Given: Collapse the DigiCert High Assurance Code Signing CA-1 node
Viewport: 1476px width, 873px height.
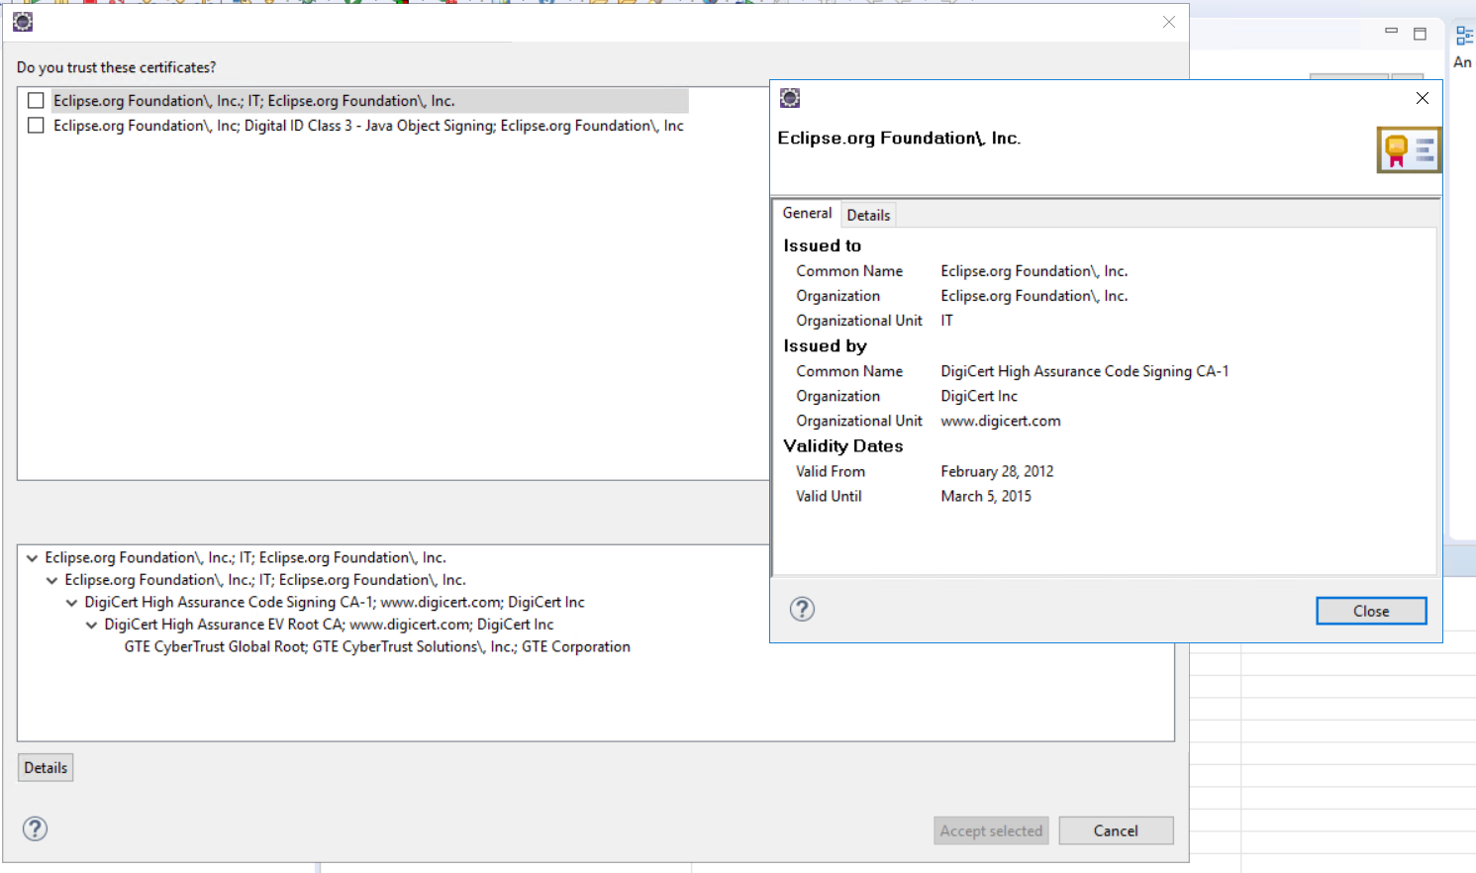Looking at the screenshot, I should tap(71, 603).
